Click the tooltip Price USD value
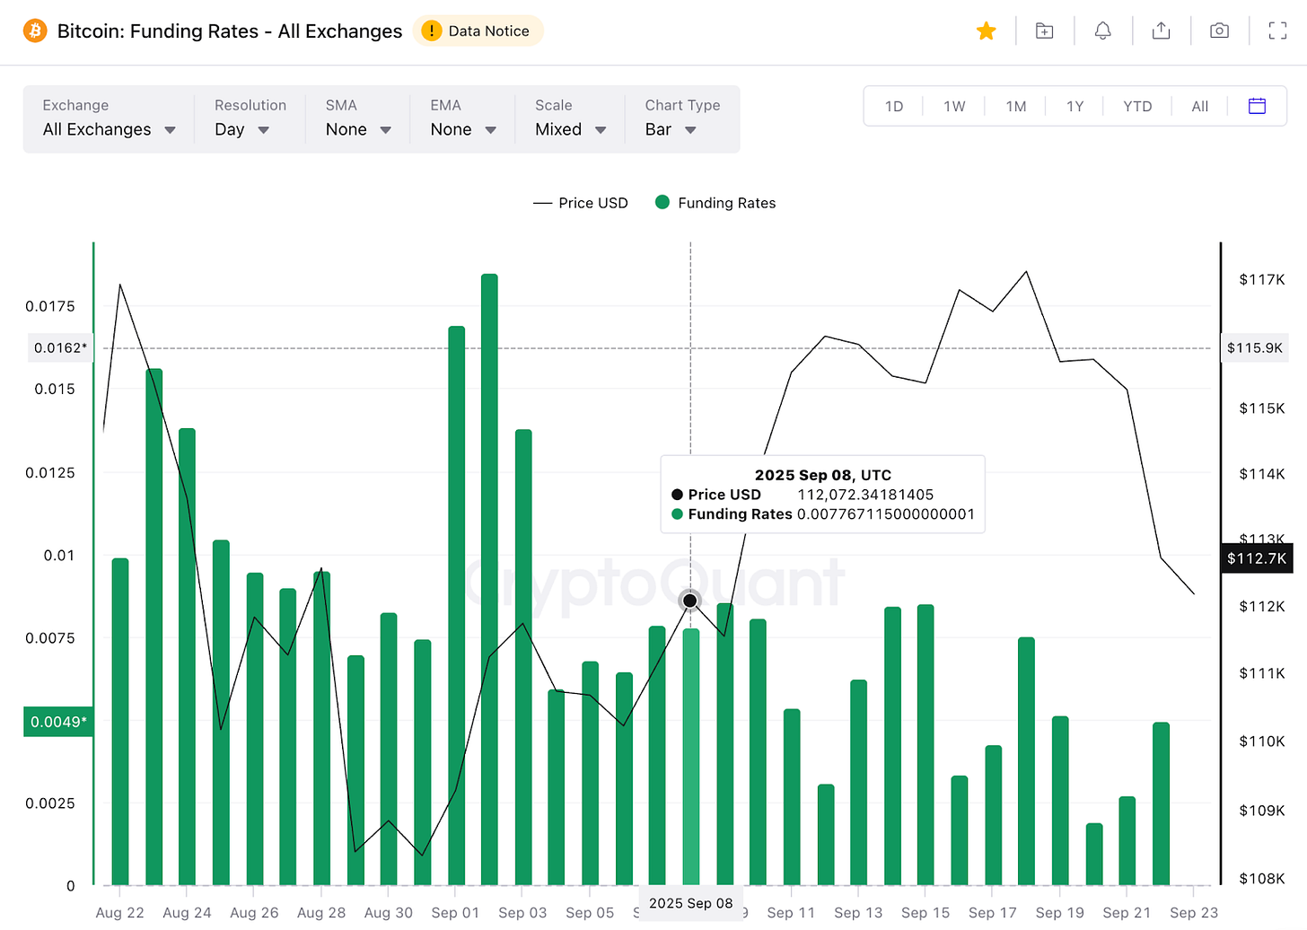This screenshot has height=930, width=1307. pyautogui.click(x=865, y=495)
